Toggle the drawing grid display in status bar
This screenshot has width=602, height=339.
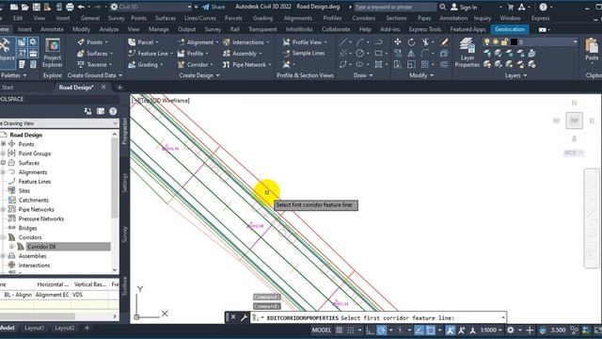tap(339, 330)
